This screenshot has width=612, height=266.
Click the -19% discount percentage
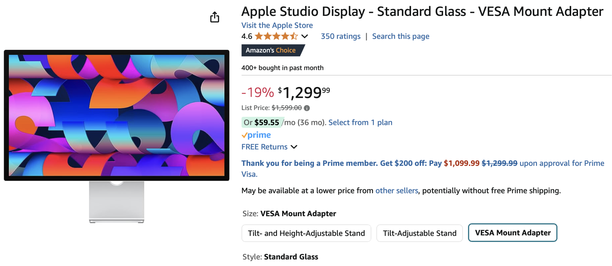257,92
